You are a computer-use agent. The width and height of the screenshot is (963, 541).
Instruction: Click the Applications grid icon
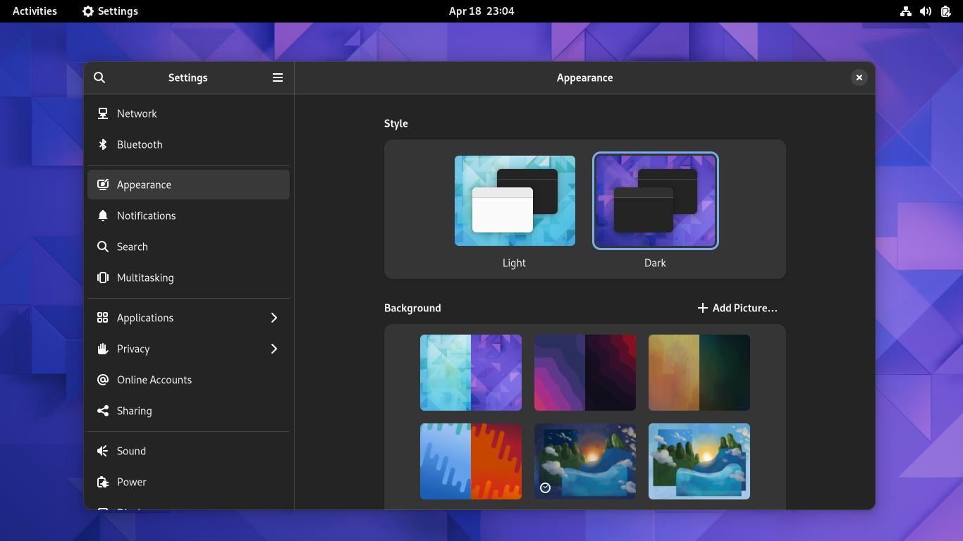tap(103, 318)
